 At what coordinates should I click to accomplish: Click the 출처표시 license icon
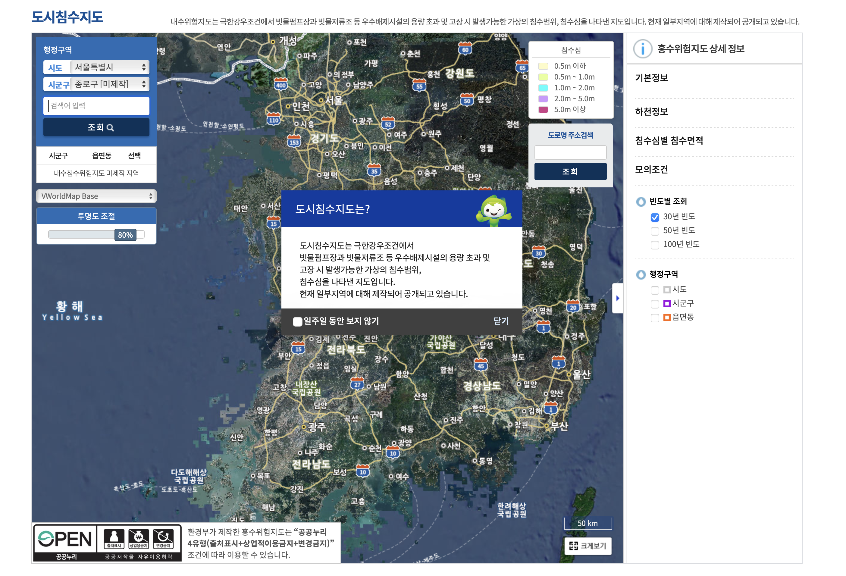pyautogui.click(x=114, y=539)
